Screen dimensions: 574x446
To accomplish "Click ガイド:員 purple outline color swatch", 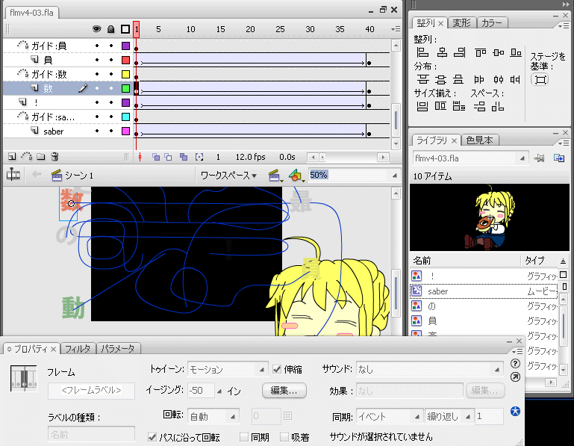I will click(125, 46).
